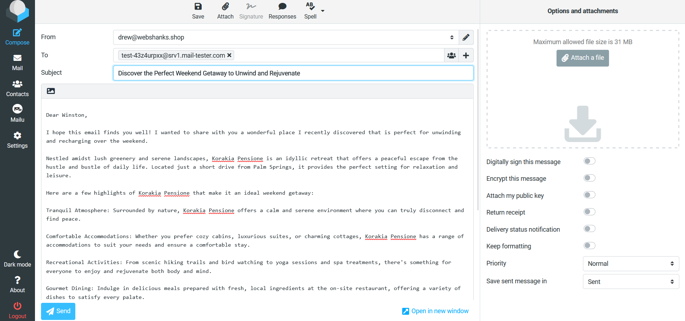Add a recipient header with plus icon

coord(466,56)
